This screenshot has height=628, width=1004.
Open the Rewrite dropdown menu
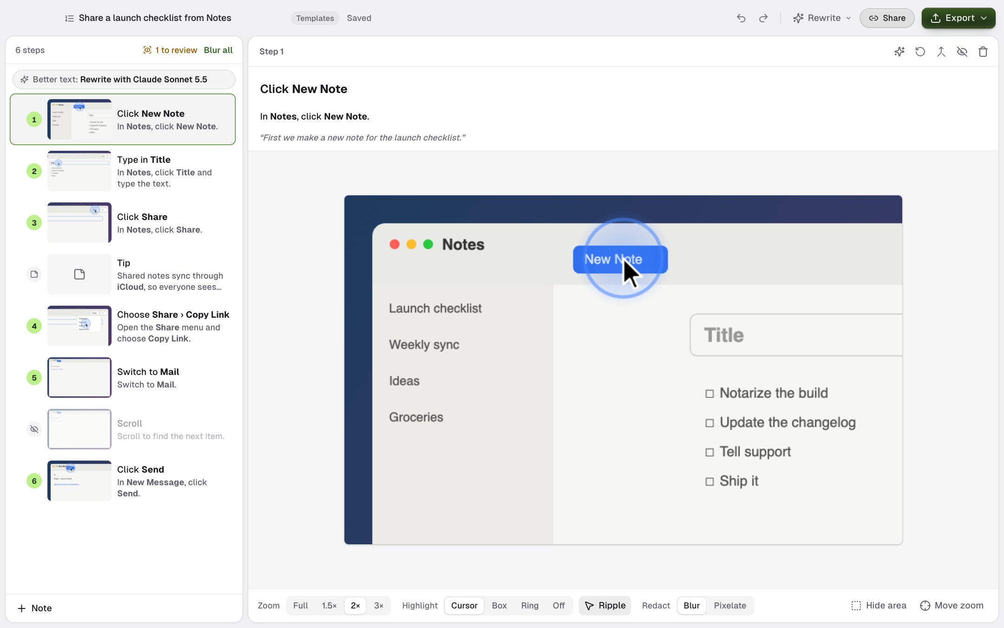click(x=822, y=18)
